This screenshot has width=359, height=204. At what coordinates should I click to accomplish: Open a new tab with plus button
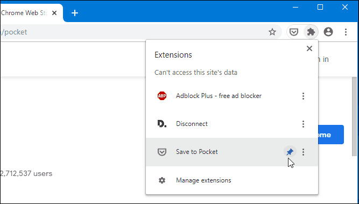coord(75,13)
